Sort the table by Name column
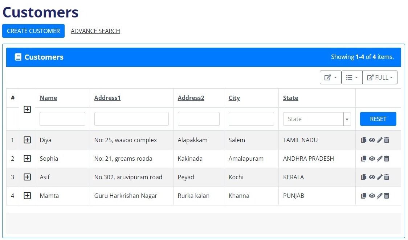The height and width of the screenshot is (240, 408). click(48, 98)
